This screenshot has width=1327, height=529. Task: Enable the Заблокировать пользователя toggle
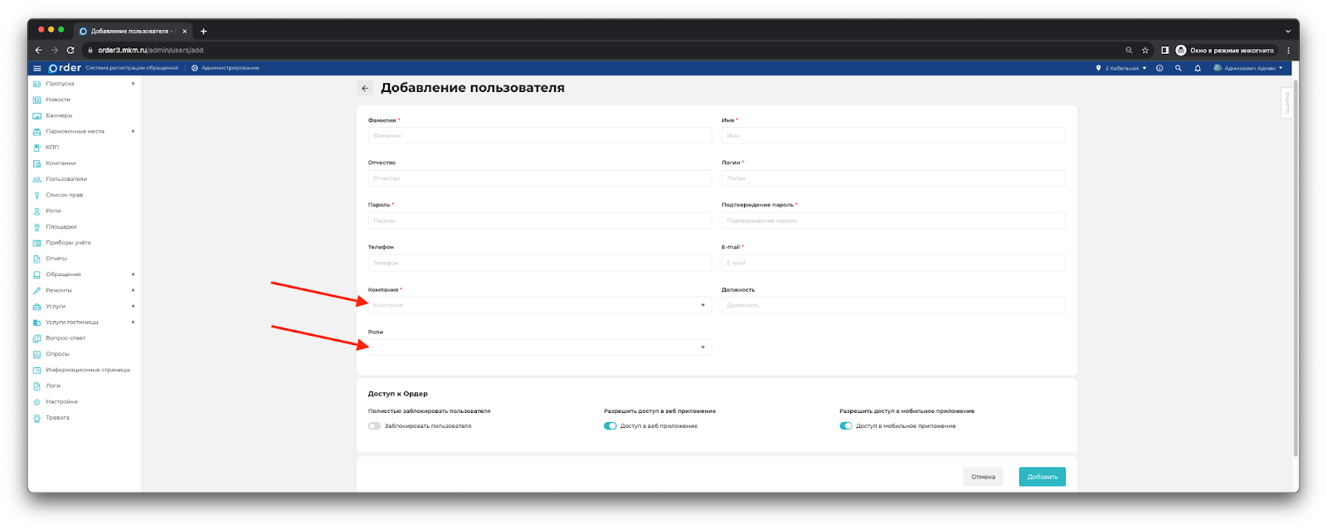click(x=375, y=426)
